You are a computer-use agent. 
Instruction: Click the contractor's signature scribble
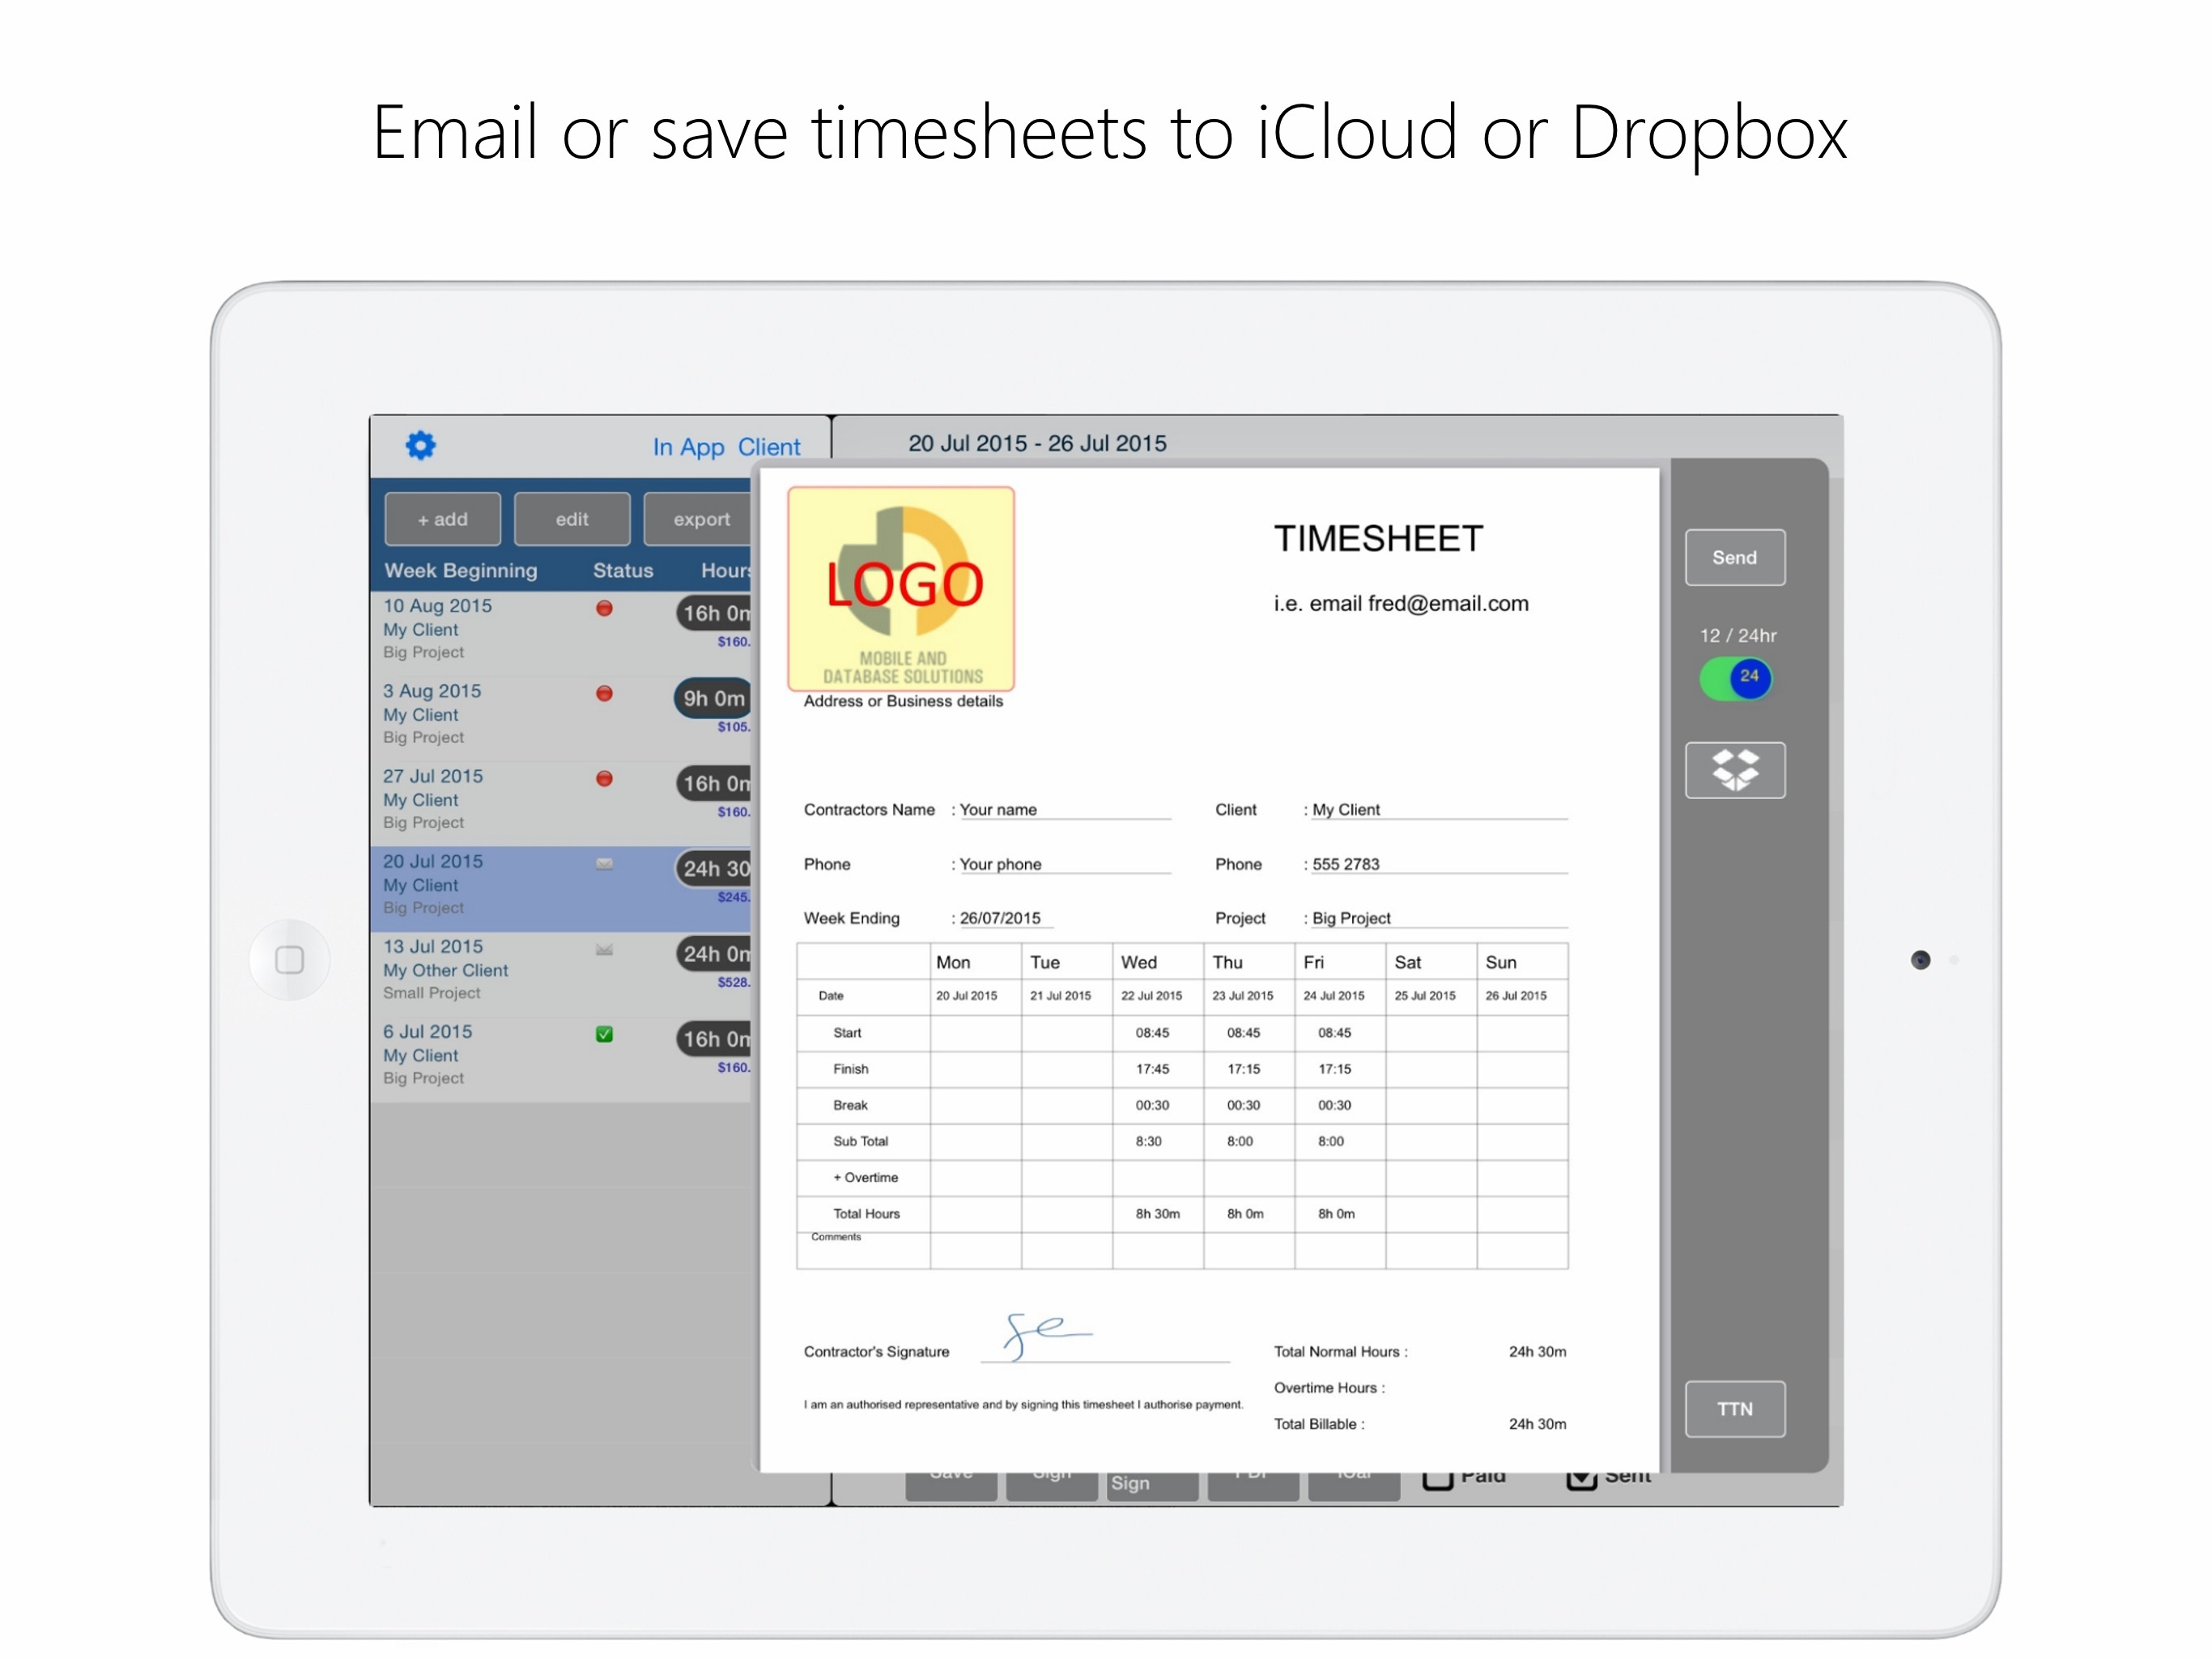coord(1046,1336)
